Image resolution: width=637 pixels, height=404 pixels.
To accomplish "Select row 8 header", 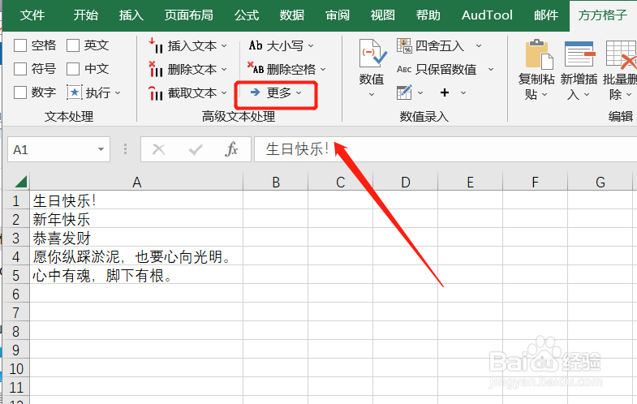I will point(16,331).
